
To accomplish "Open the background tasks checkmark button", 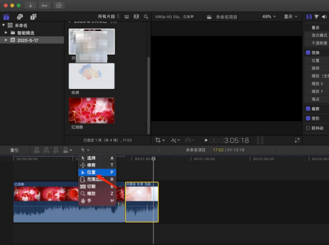I will coord(59,5).
